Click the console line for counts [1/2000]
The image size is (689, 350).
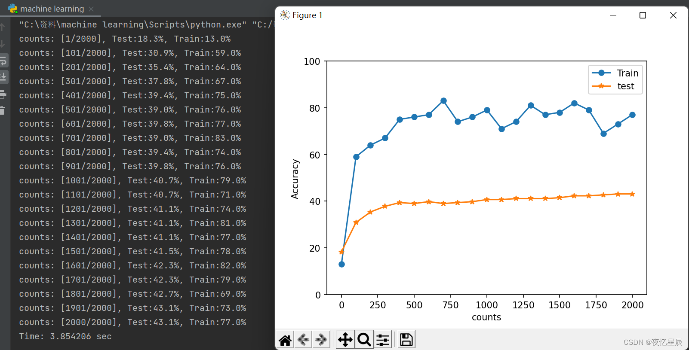pos(125,39)
